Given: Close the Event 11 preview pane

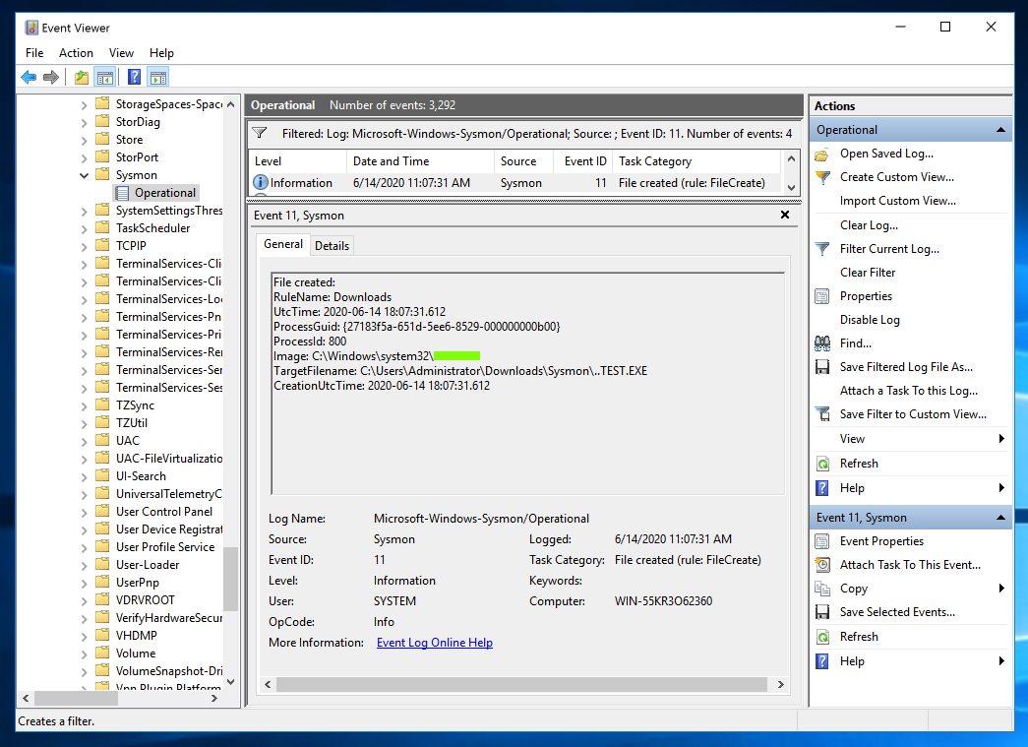Looking at the screenshot, I should coord(784,215).
